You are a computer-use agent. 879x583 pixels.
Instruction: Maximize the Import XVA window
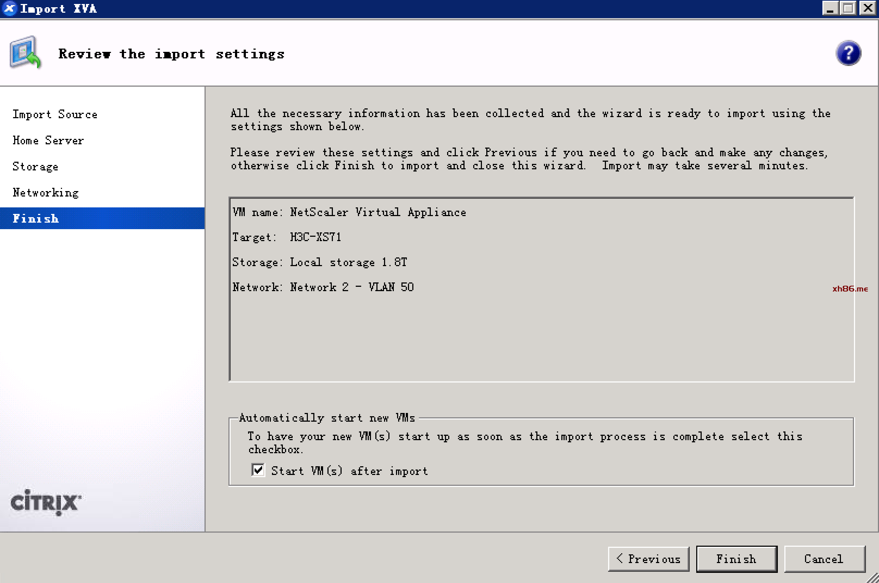(848, 8)
